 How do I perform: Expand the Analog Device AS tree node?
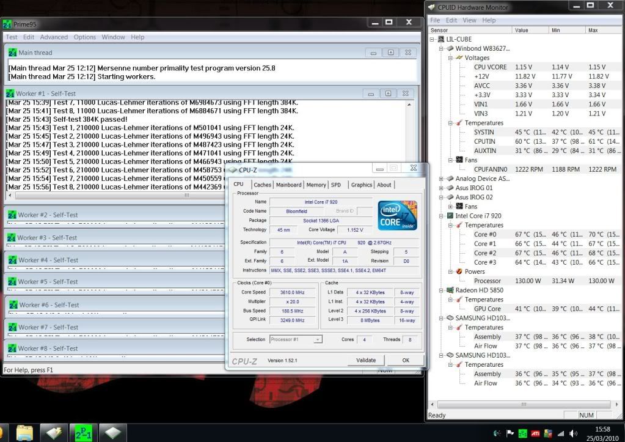(x=441, y=179)
